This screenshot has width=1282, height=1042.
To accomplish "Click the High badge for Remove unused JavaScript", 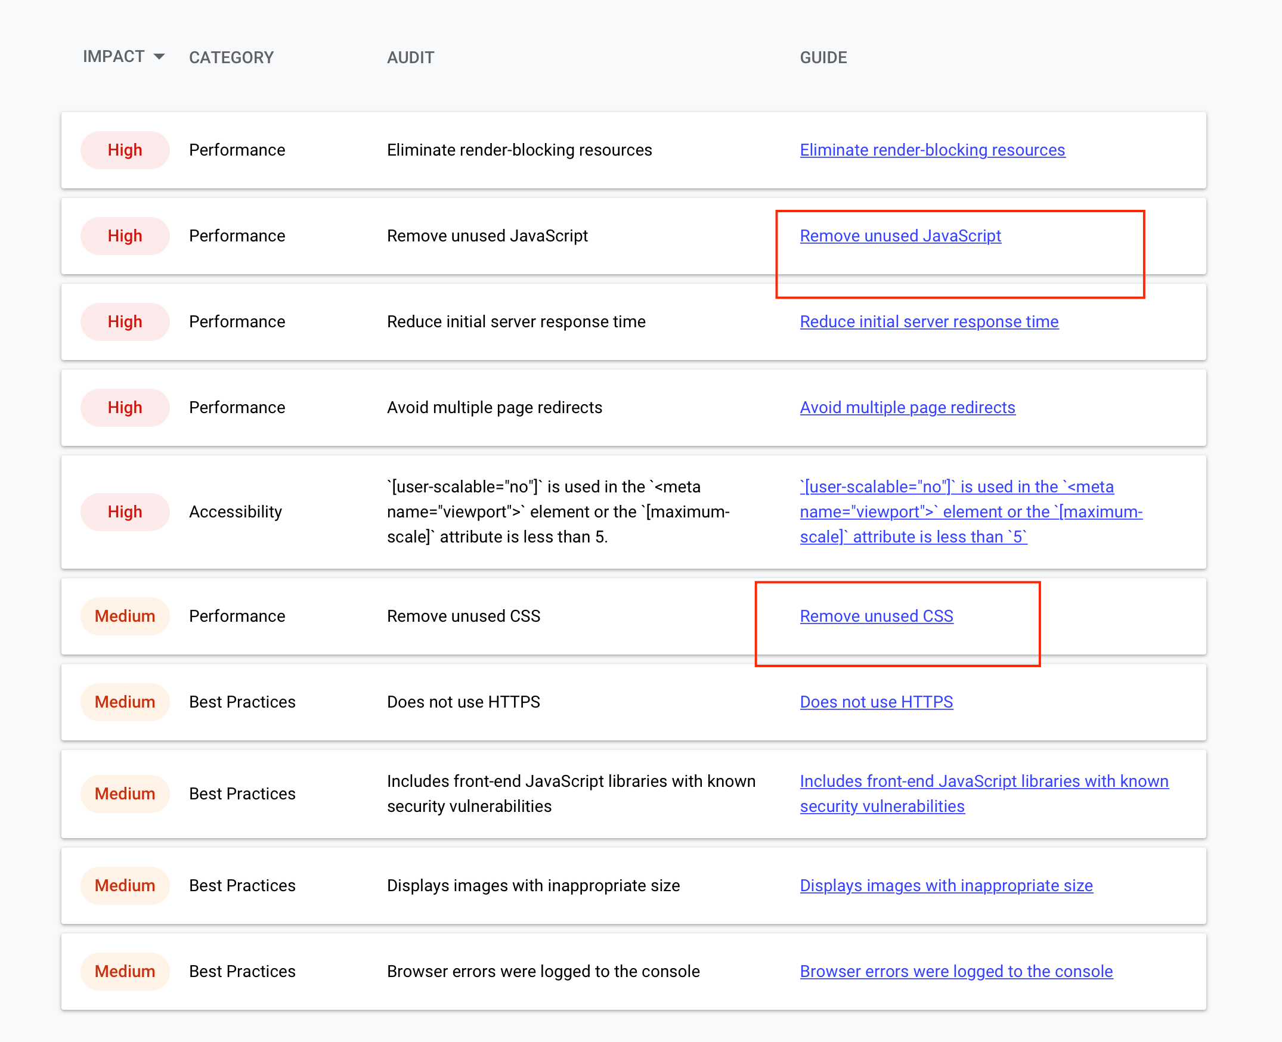I will [x=125, y=236].
